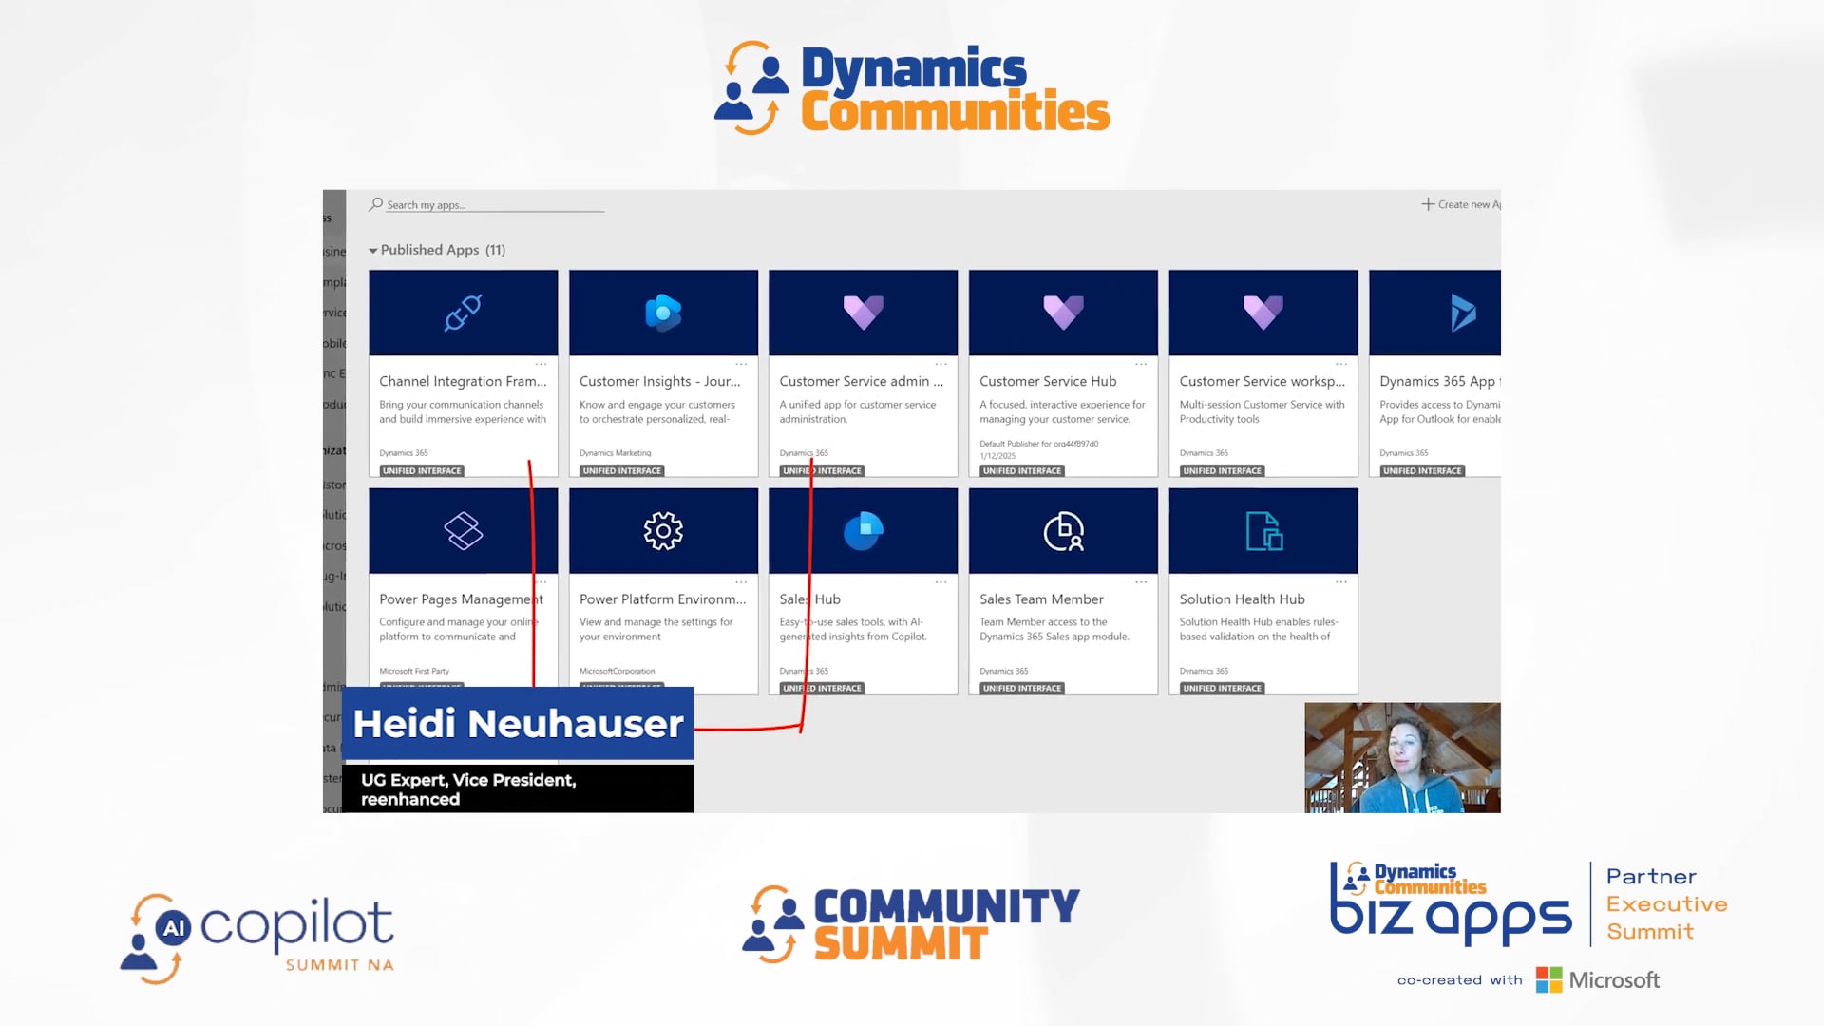Click the Customer Service workspace app icon

click(x=1263, y=312)
